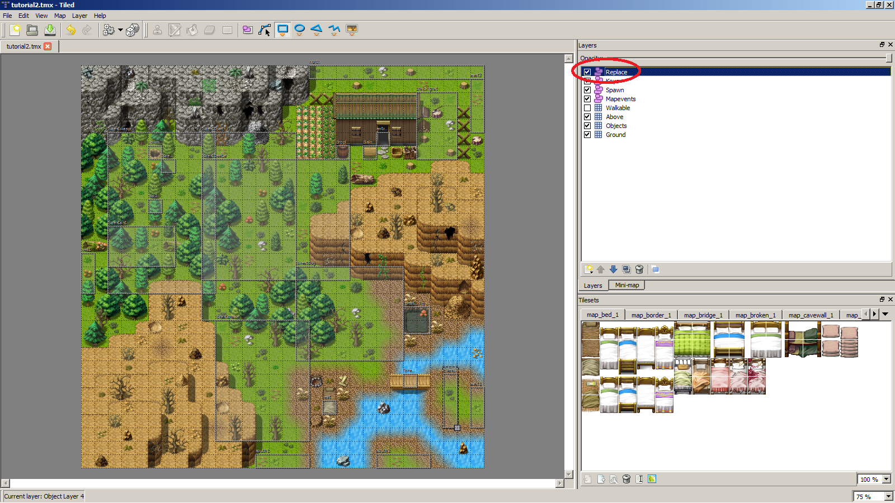
Task: Close the Tilesets panel
Action: point(891,300)
